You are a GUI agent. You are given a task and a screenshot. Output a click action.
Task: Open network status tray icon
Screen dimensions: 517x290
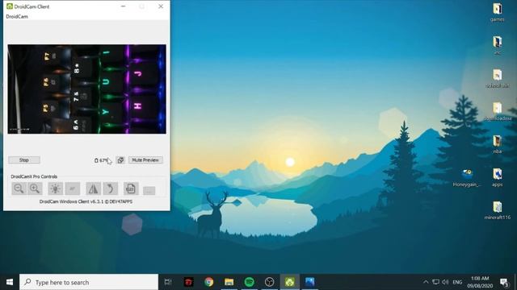(436, 282)
